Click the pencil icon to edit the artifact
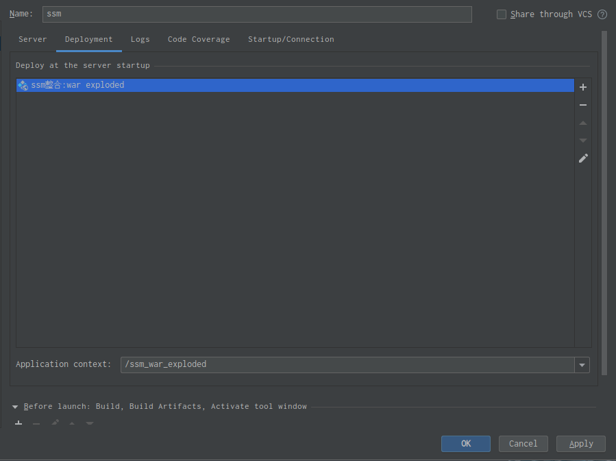616x461 pixels. [583, 158]
